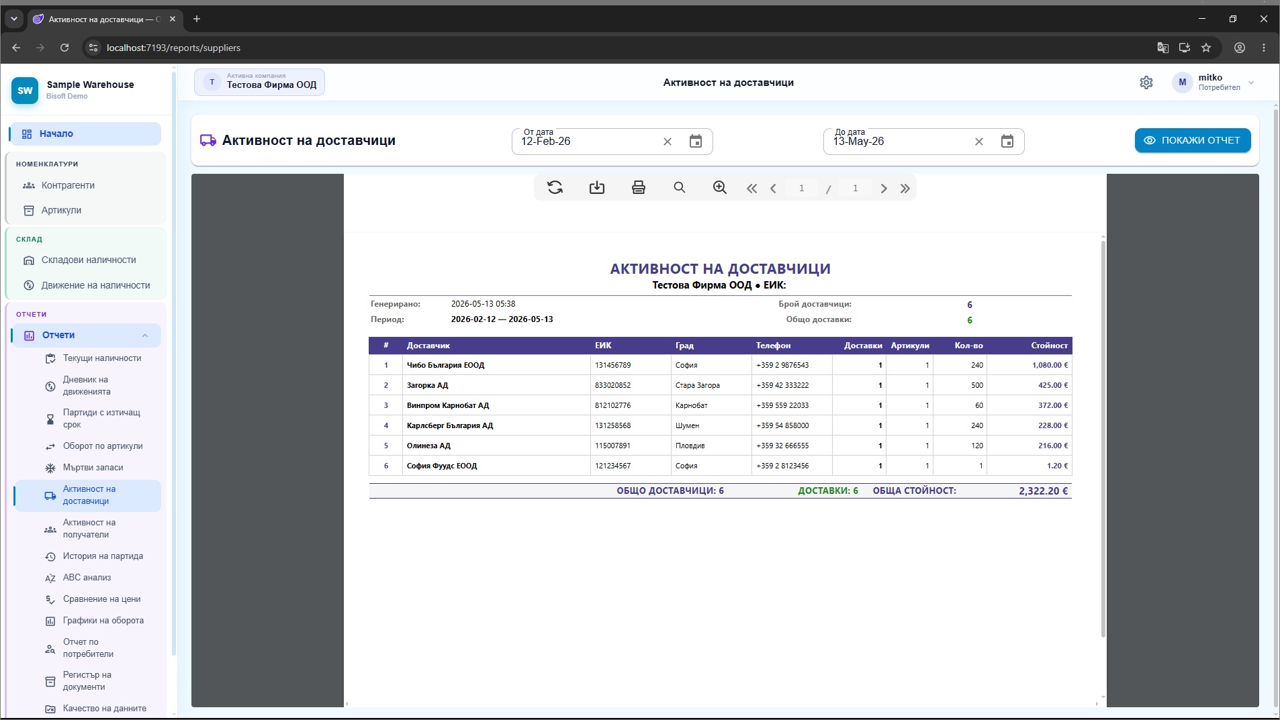Screen dimensions: 1280x720
Task: Open 'Артикули' in the sidebar
Action: [x=61, y=210]
